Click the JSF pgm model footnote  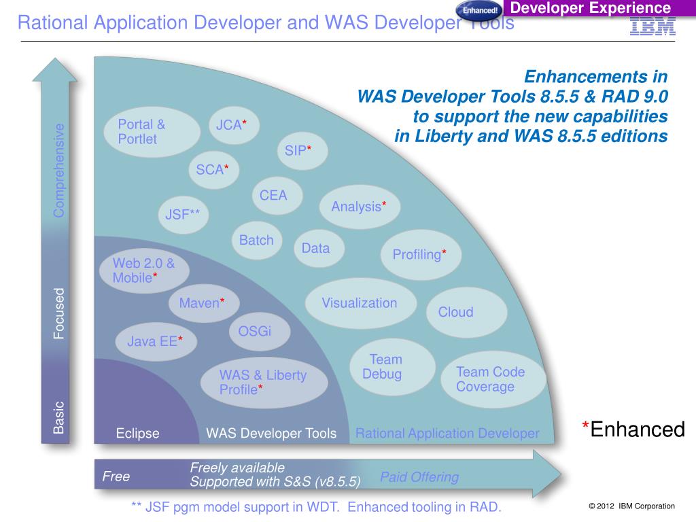(316, 507)
